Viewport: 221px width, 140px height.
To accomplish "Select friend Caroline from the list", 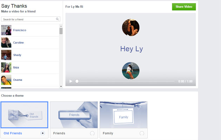I will [x=29, y=43].
